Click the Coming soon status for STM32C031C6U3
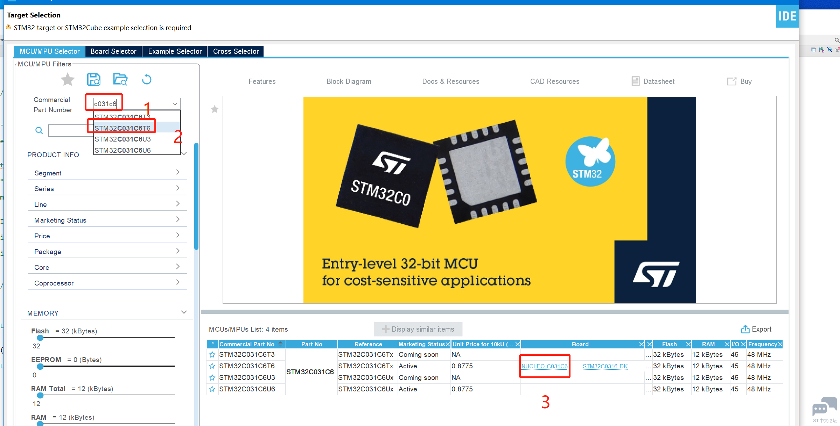This screenshot has width=840, height=426. (x=419, y=378)
